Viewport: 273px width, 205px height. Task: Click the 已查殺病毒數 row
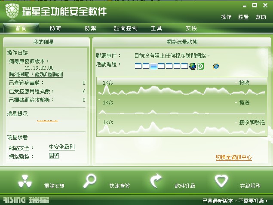47,83
